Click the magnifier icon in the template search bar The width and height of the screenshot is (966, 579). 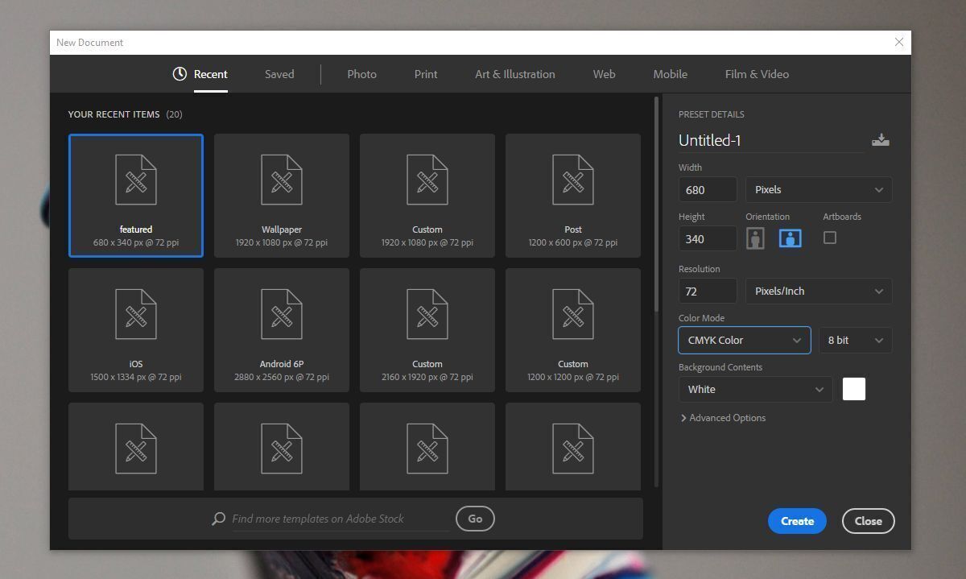click(x=217, y=518)
